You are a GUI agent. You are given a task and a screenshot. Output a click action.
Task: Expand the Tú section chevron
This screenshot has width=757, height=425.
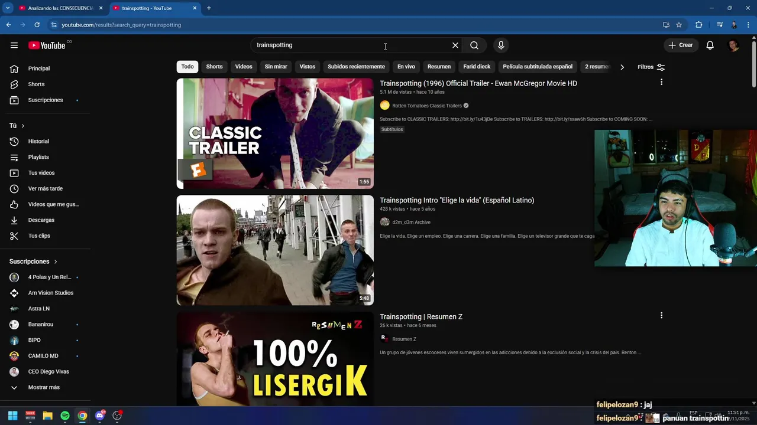tap(23, 126)
